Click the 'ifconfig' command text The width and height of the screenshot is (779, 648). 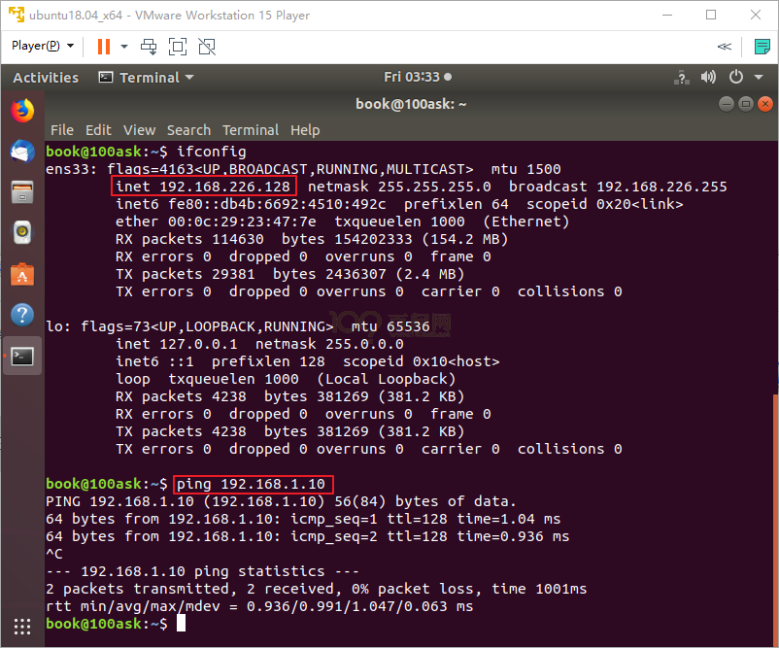coord(212,152)
